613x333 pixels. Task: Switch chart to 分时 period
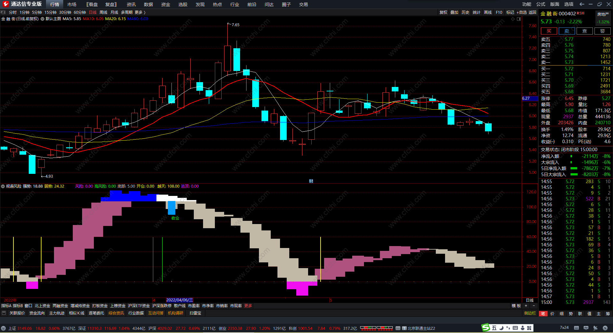[13, 12]
